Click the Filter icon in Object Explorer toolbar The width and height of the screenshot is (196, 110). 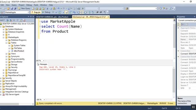tap(17, 20)
